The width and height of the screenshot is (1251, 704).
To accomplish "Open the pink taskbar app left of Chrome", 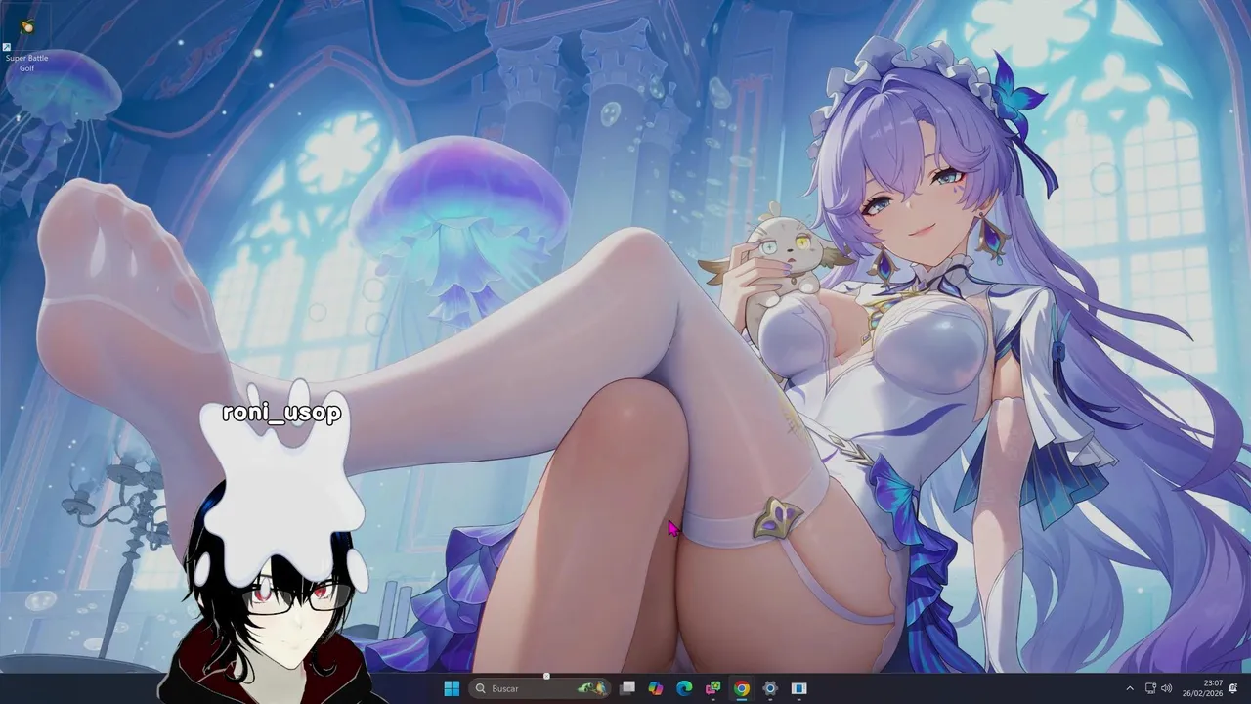I will pyautogui.click(x=713, y=688).
